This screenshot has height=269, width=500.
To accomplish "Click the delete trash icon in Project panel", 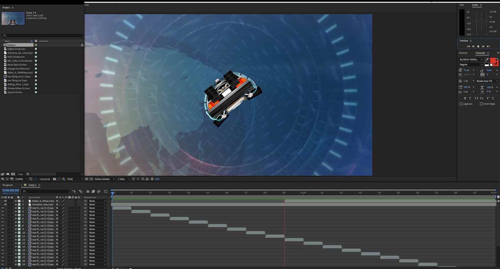I will click(x=28, y=174).
